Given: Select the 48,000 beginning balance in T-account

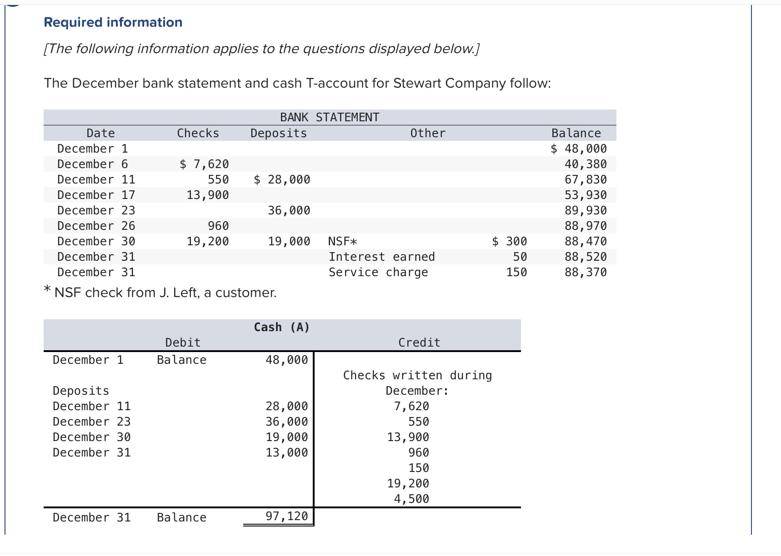Looking at the screenshot, I should [287, 360].
